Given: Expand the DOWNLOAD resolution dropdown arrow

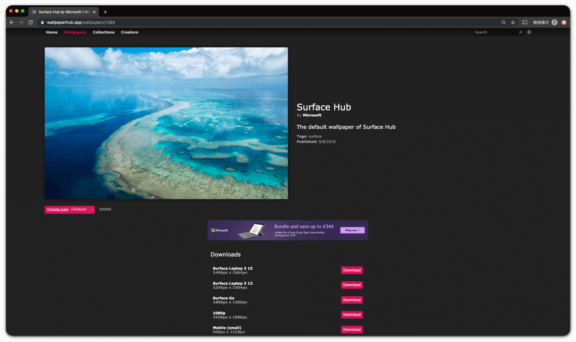Looking at the screenshot, I should (x=92, y=210).
